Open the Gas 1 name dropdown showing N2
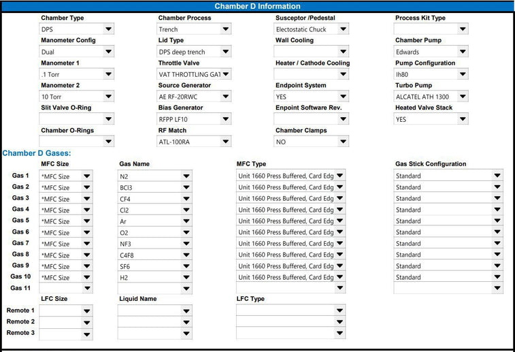 (x=155, y=176)
